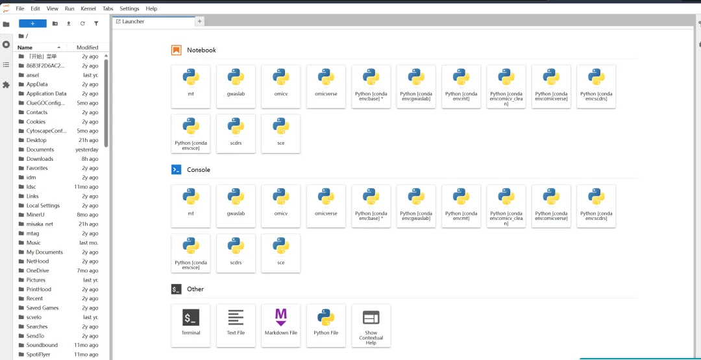Open the Help menu
Image resolution: width=701 pixels, height=360 pixels.
click(x=151, y=8)
